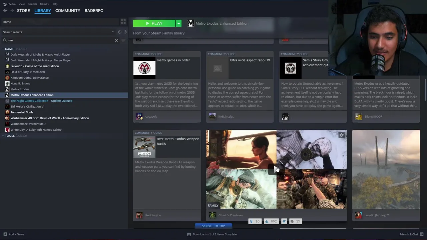Image resolution: width=427 pixels, height=240 pixels.
Task: Click weapon builds guide thumbnail
Action: pos(144,147)
